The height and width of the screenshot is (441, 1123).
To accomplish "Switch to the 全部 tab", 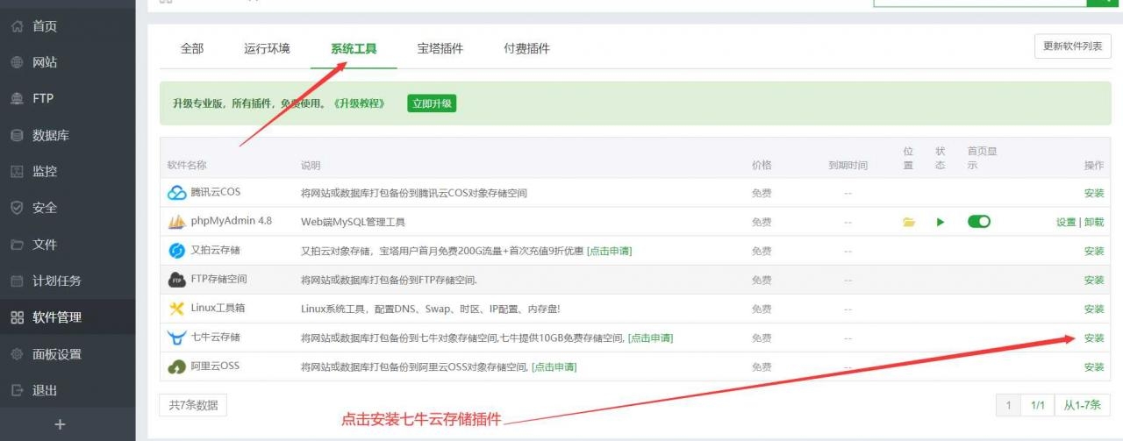I will [x=192, y=49].
